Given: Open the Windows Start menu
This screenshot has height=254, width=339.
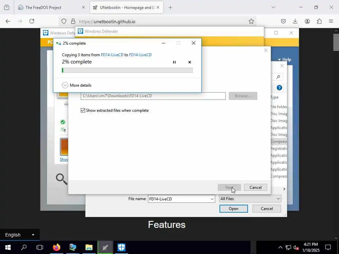Looking at the screenshot, I should tap(8, 247).
